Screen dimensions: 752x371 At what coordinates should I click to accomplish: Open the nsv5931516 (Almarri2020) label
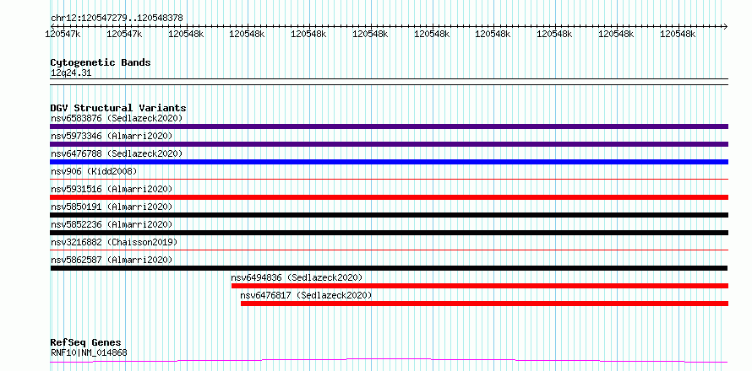(x=112, y=189)
